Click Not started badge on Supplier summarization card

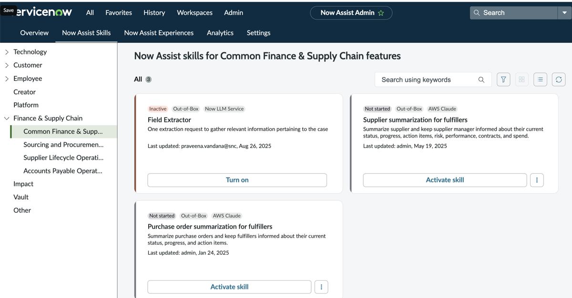377,109
